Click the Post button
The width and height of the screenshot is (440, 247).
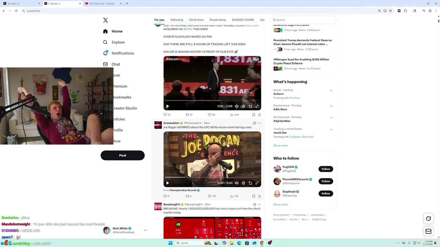123,155
